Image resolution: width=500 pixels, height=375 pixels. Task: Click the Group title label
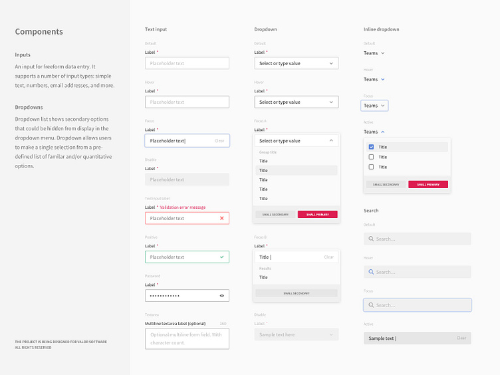(268, 152)
